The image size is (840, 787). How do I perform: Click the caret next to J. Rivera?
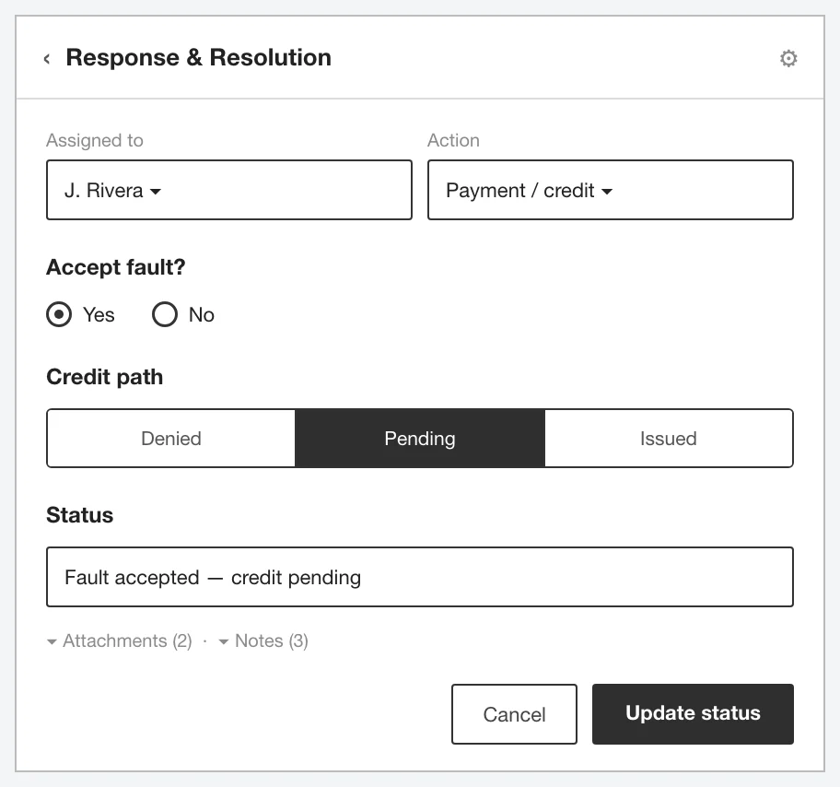coord(156,192)
